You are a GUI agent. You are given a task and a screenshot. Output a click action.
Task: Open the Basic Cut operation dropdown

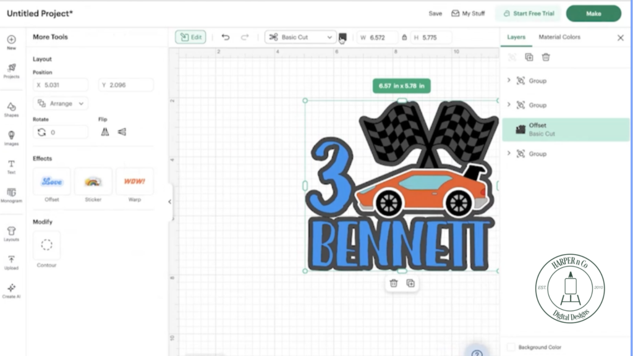pyautogui.click(x=299, y=37)
